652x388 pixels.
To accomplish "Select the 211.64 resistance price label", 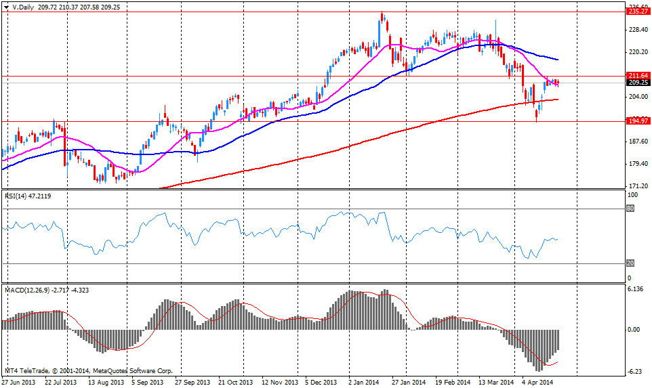I will 638,76.
